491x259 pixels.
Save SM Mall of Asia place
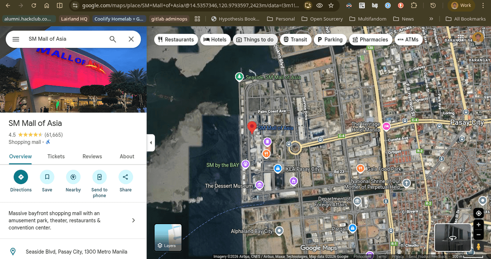47,177
